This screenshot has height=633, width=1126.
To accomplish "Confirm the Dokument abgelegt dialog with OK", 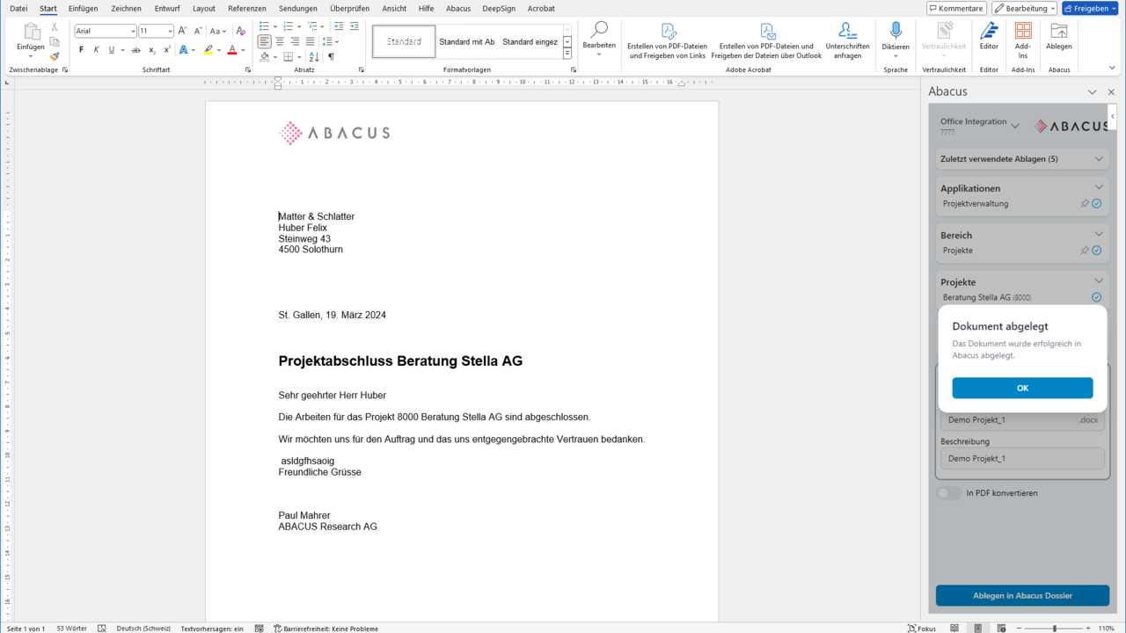I will coord(1022,388).
